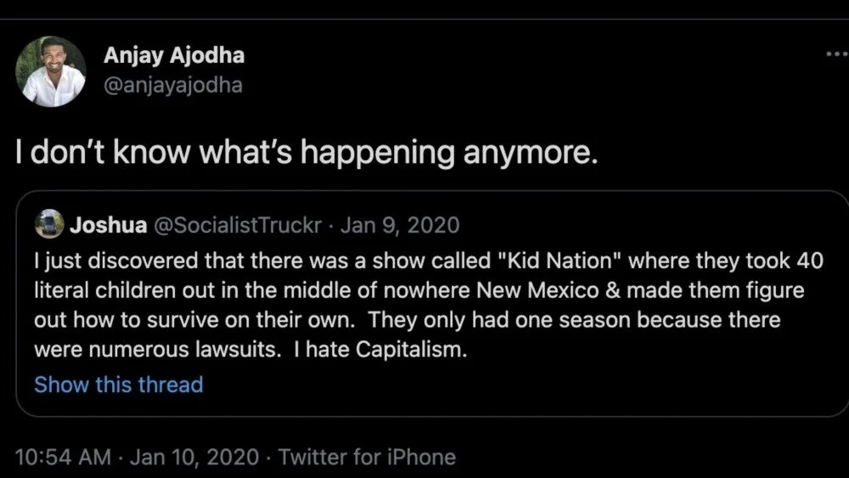Click Joshua's small avatar in quoted tweet
849x478 pixels.
(49, 225)
